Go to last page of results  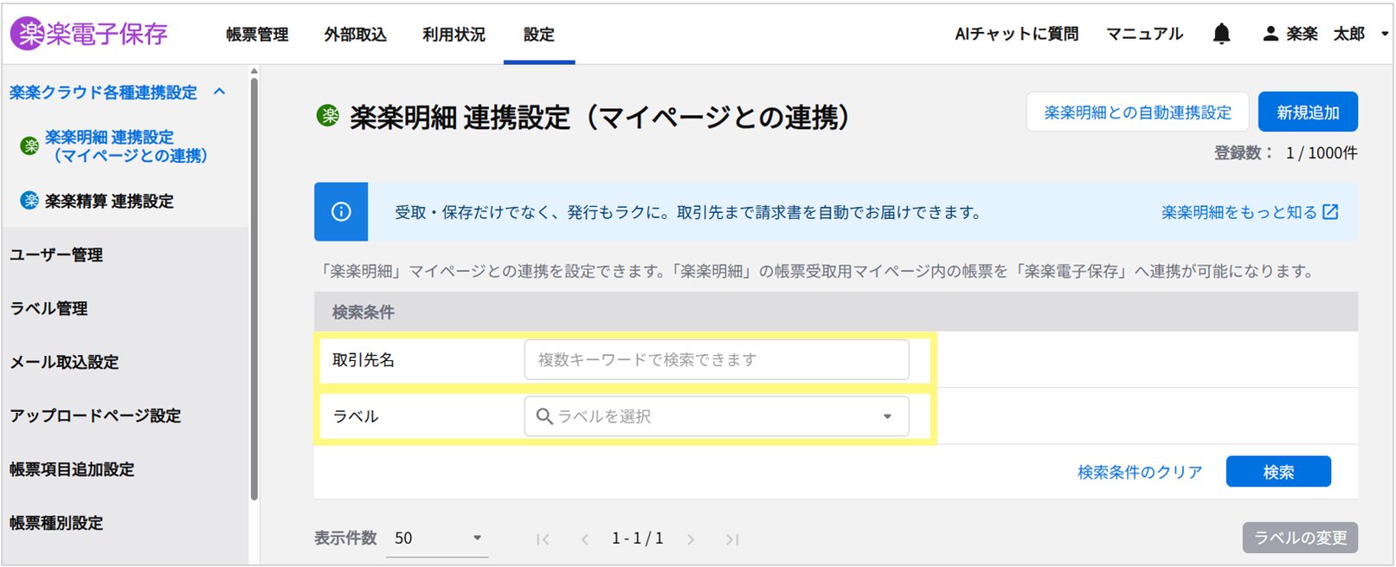(732, 539)
